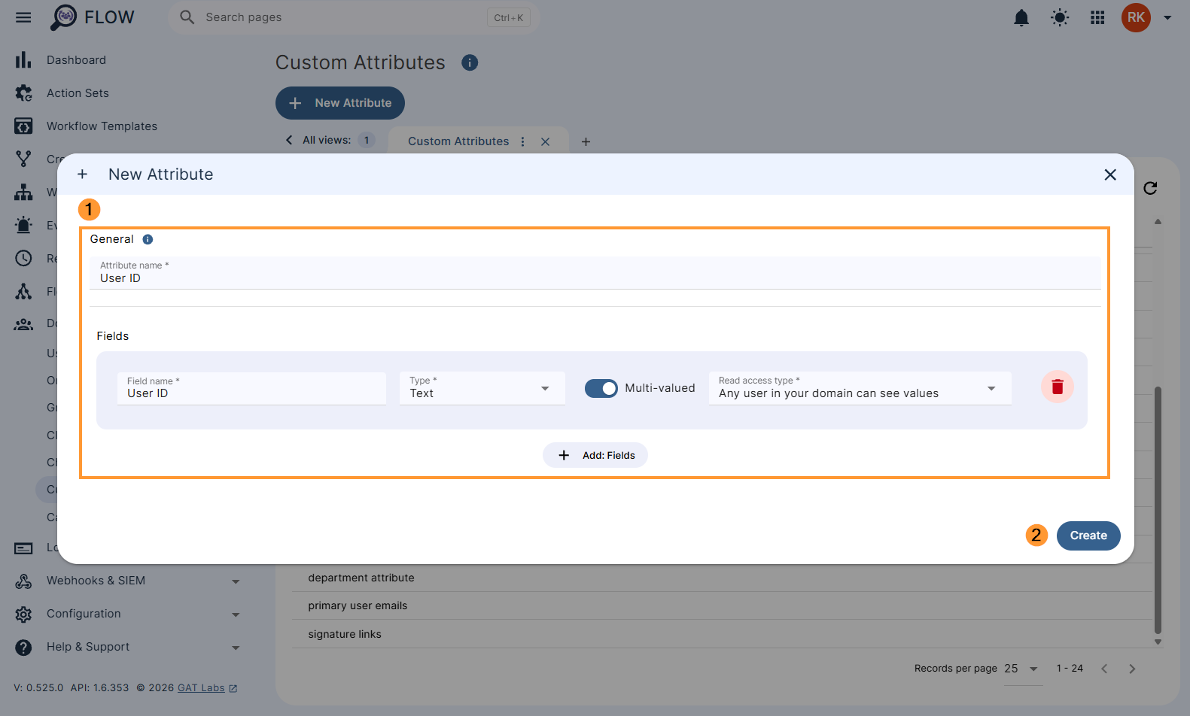Click the Webhooks & SIEM icon

[23, 581]
